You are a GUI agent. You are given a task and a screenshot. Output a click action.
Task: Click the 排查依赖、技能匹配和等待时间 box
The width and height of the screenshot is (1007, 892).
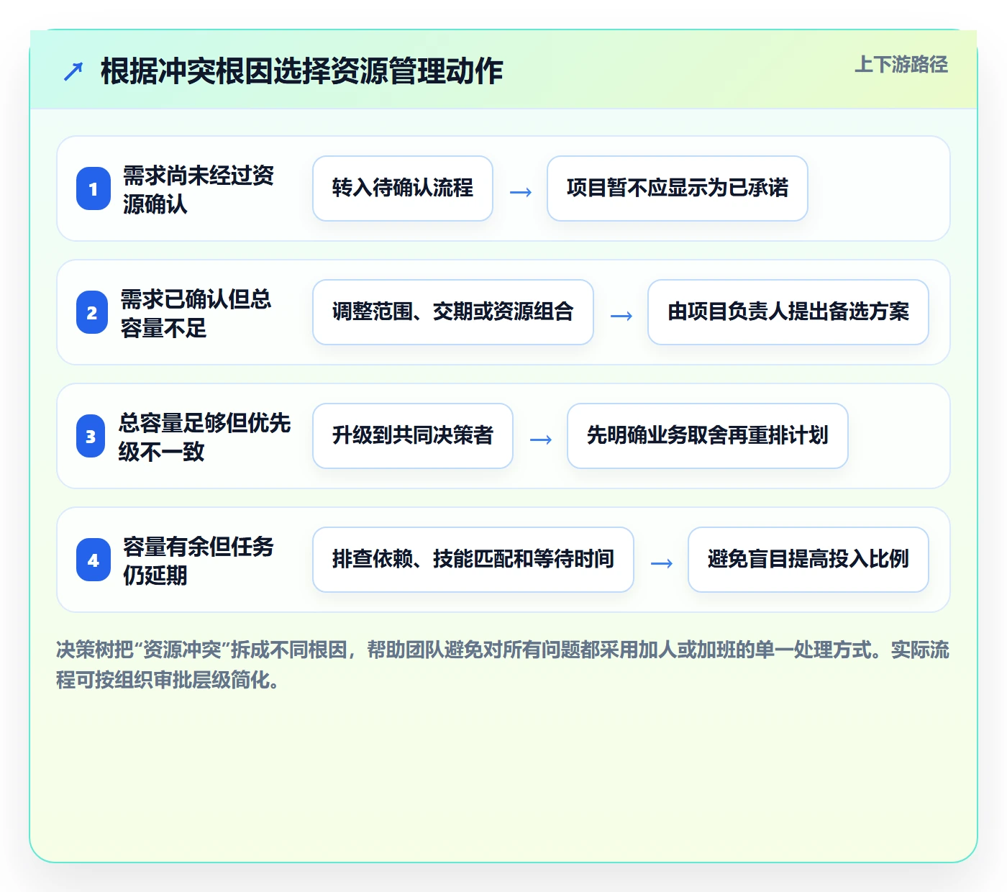[x=473, y=560]
